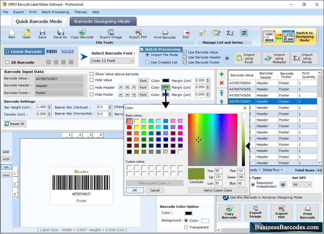The image size is (324, 234).
Task: Open the File menu
Action: click(6, 12)
